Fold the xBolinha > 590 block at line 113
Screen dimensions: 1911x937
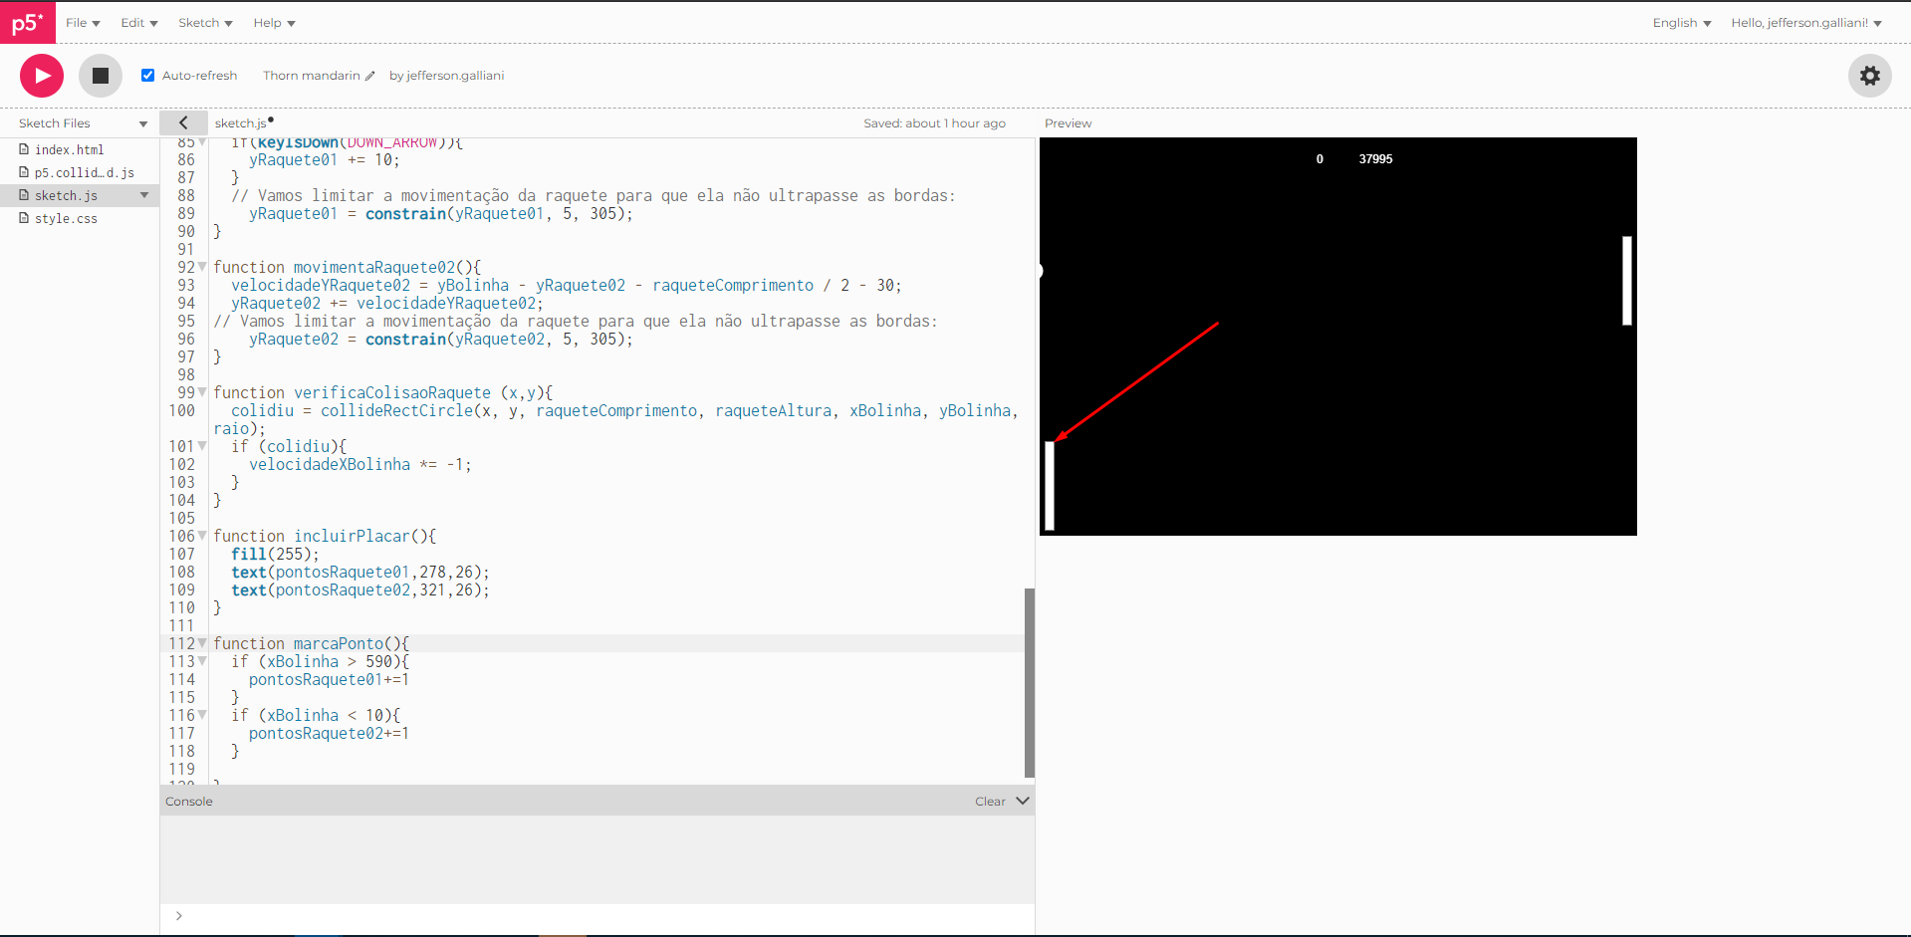click(202, 661)
